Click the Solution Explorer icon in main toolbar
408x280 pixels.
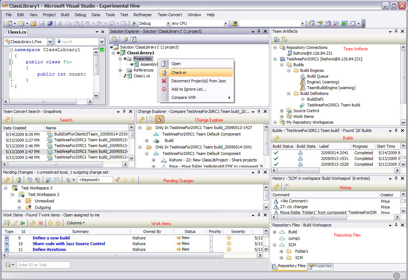pos(311,23)
